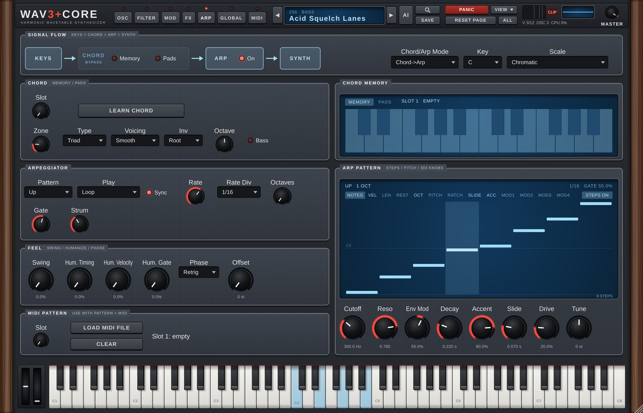Screen dimensions: 643x413
Task: Switch to the FX page tab
Action: coord(188,18)
